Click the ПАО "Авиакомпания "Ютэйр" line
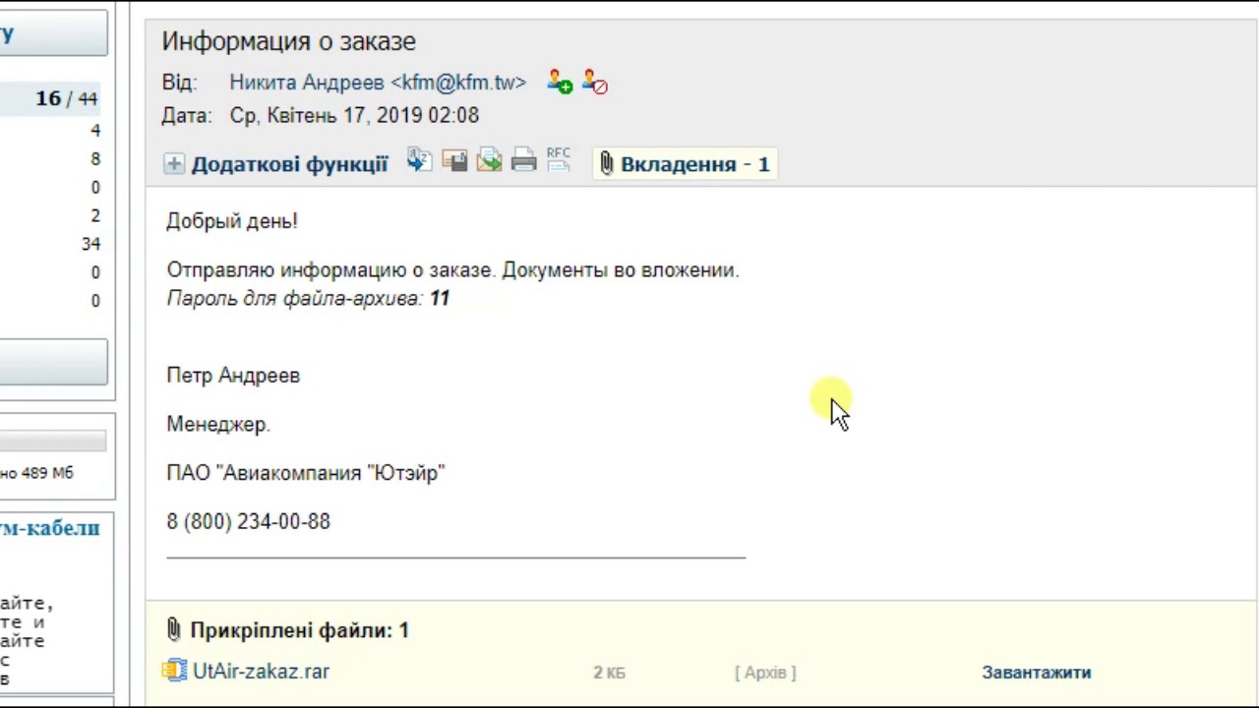 point(306,473)
